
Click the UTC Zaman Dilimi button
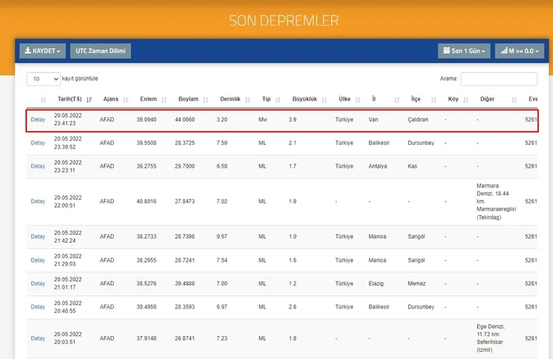(x=100, y=51)
